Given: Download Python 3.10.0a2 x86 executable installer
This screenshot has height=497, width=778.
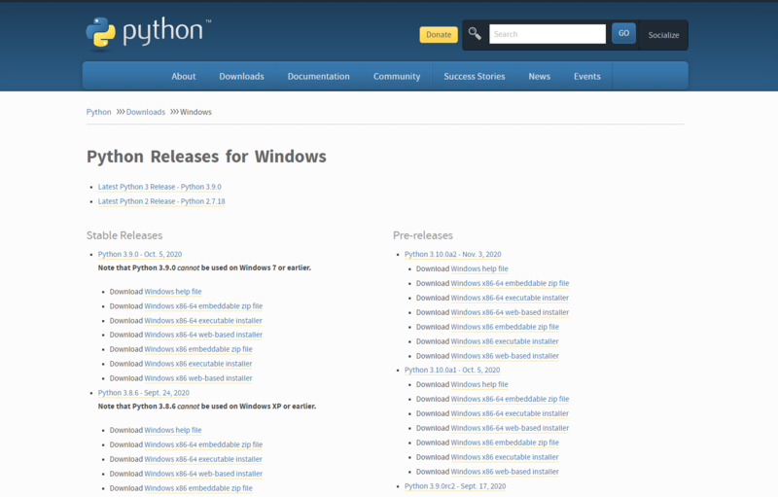Looking at the screenshot, I should tap(505, 341).
